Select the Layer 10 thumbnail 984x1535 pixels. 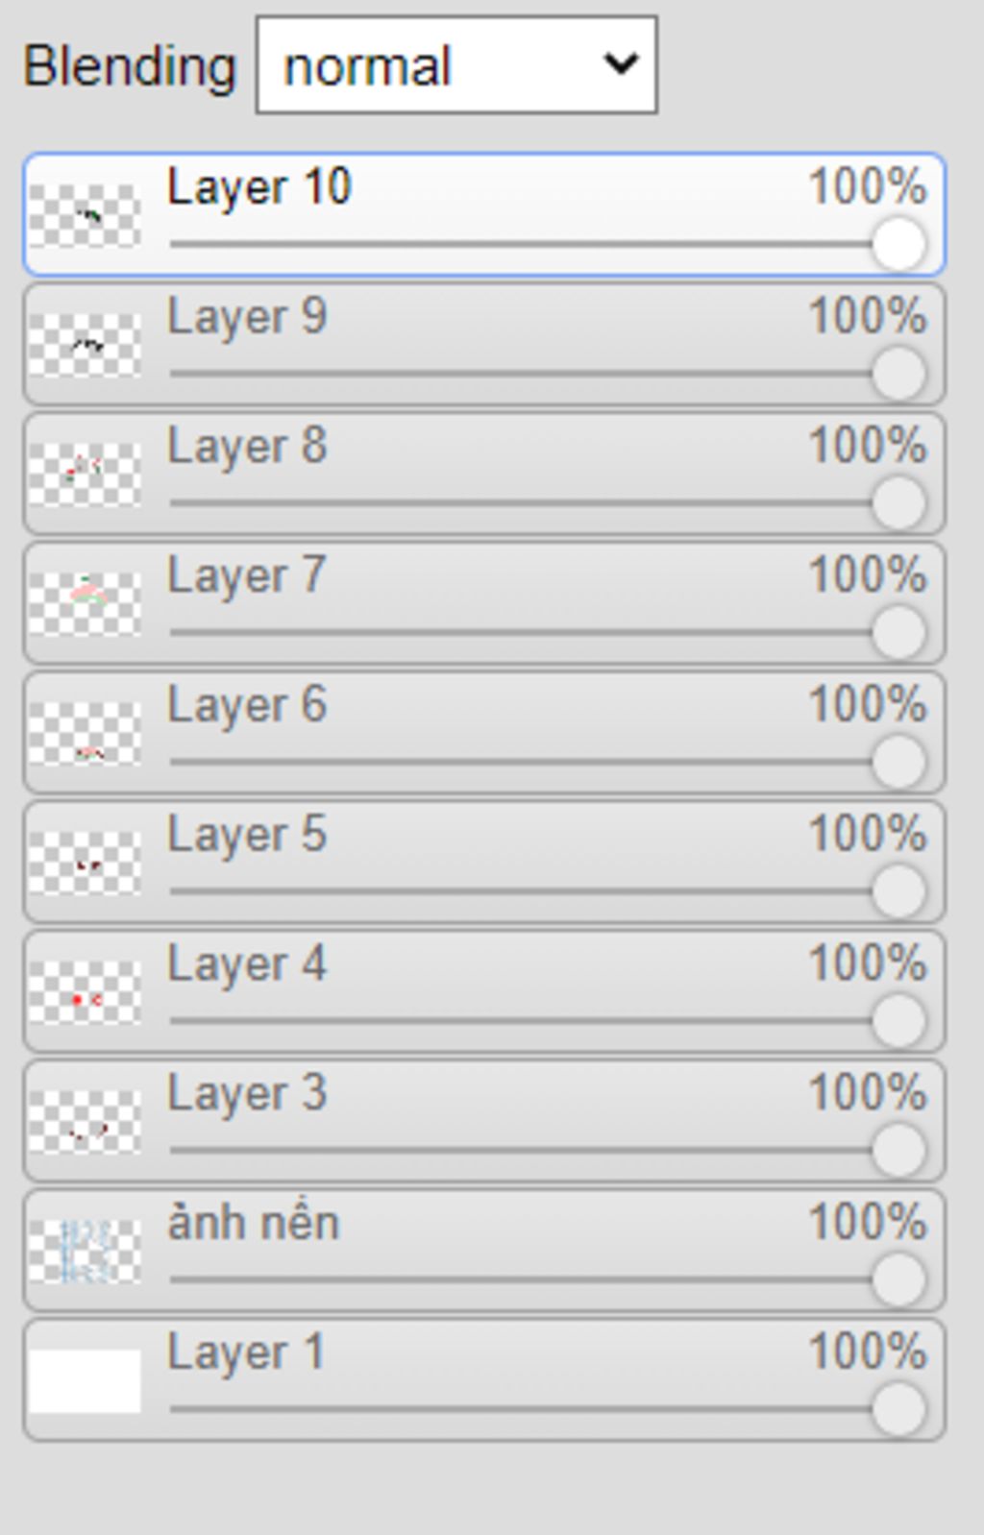pos(85,215)
